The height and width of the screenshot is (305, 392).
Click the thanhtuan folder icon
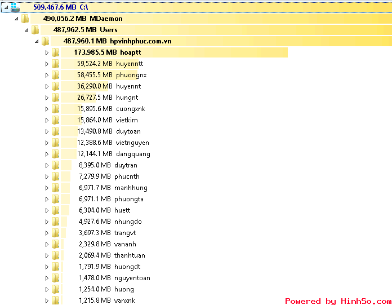point(56,255)
